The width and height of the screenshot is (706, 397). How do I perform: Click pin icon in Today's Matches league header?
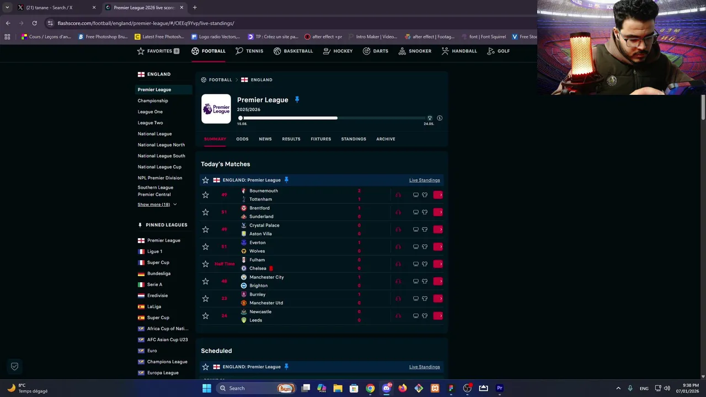(x=286, y=180)
